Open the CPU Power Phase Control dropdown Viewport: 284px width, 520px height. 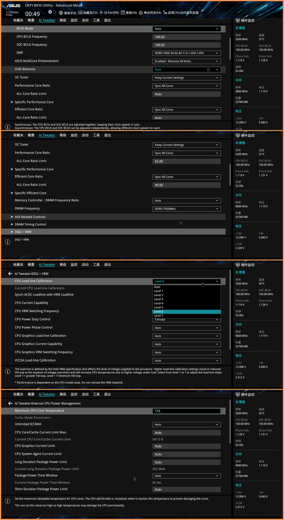pos(186,328)
